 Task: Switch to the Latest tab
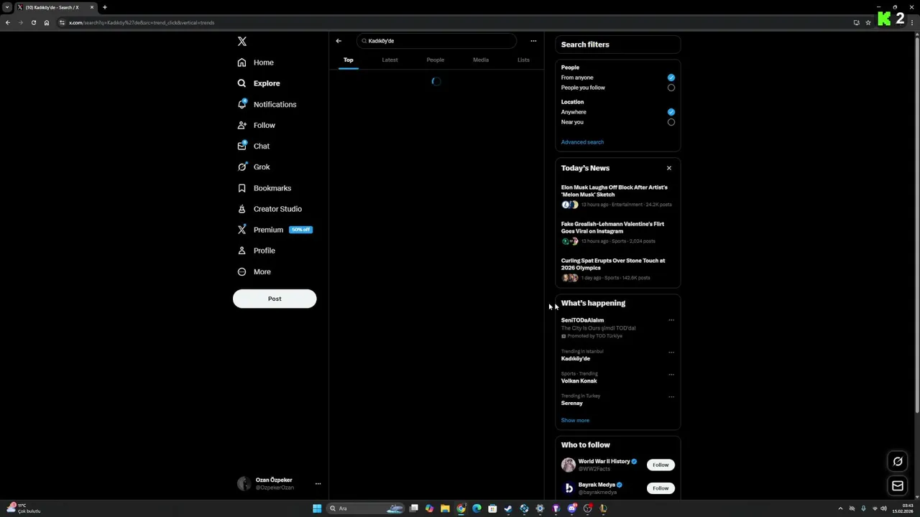390,60
